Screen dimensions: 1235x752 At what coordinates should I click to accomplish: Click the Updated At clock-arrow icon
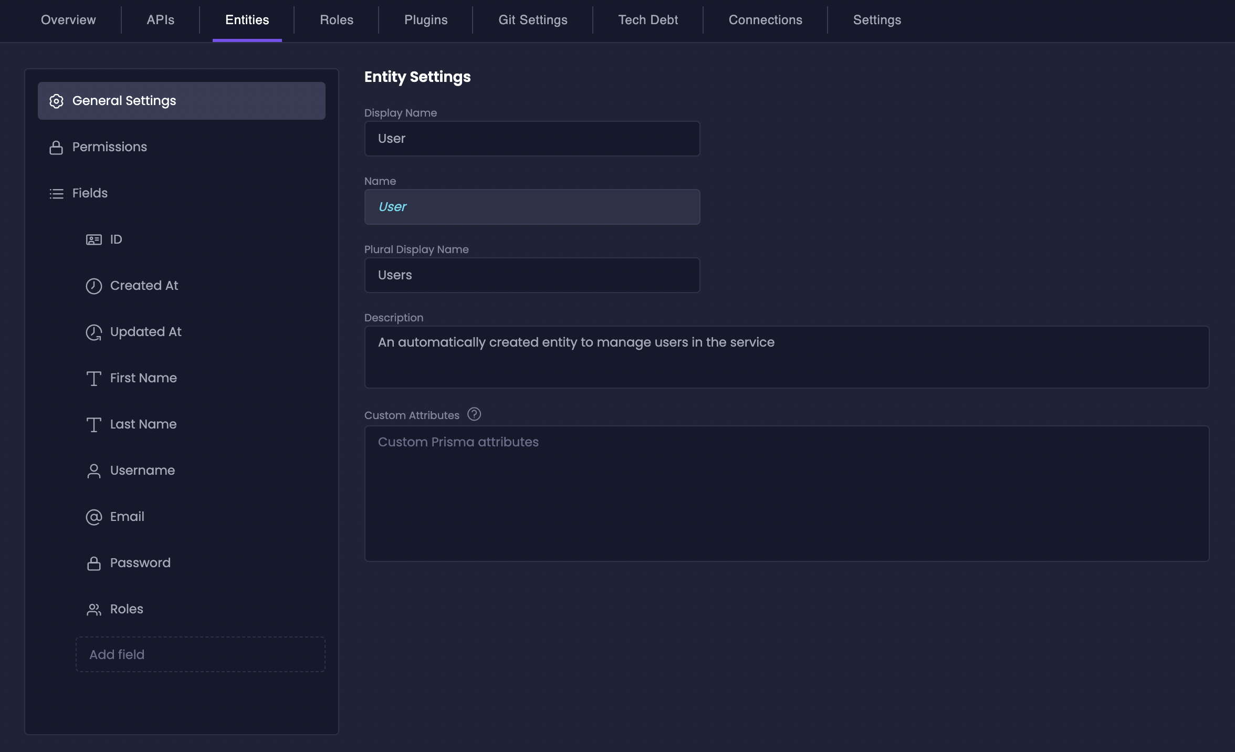pyautogui.click(x=93, y=332)
